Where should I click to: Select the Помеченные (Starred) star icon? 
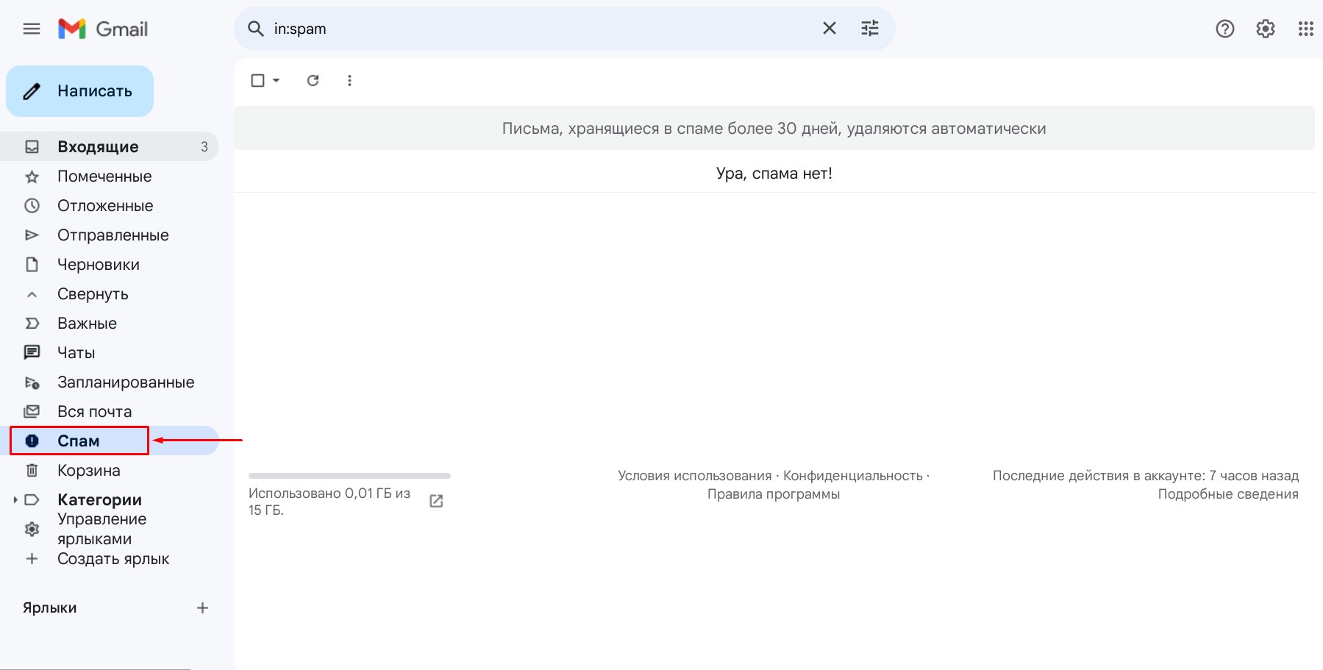pos(32,176)
